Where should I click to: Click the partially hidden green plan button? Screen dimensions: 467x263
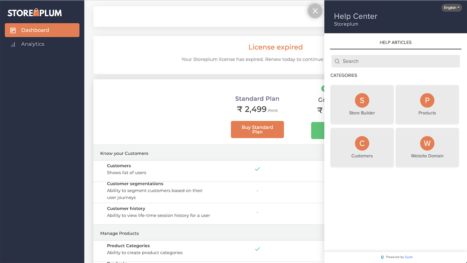coord(318,130)
